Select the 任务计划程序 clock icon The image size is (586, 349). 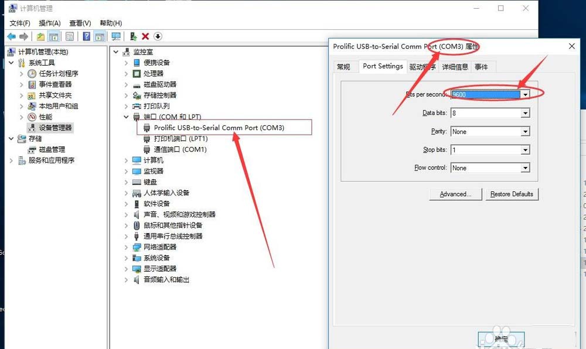(32, 74)
